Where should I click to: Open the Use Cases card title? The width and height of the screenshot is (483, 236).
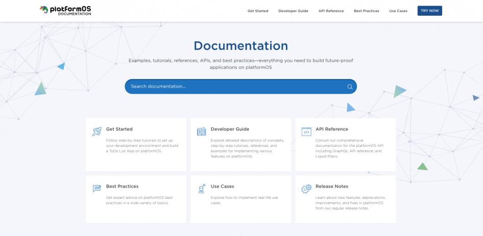(223, 186)
